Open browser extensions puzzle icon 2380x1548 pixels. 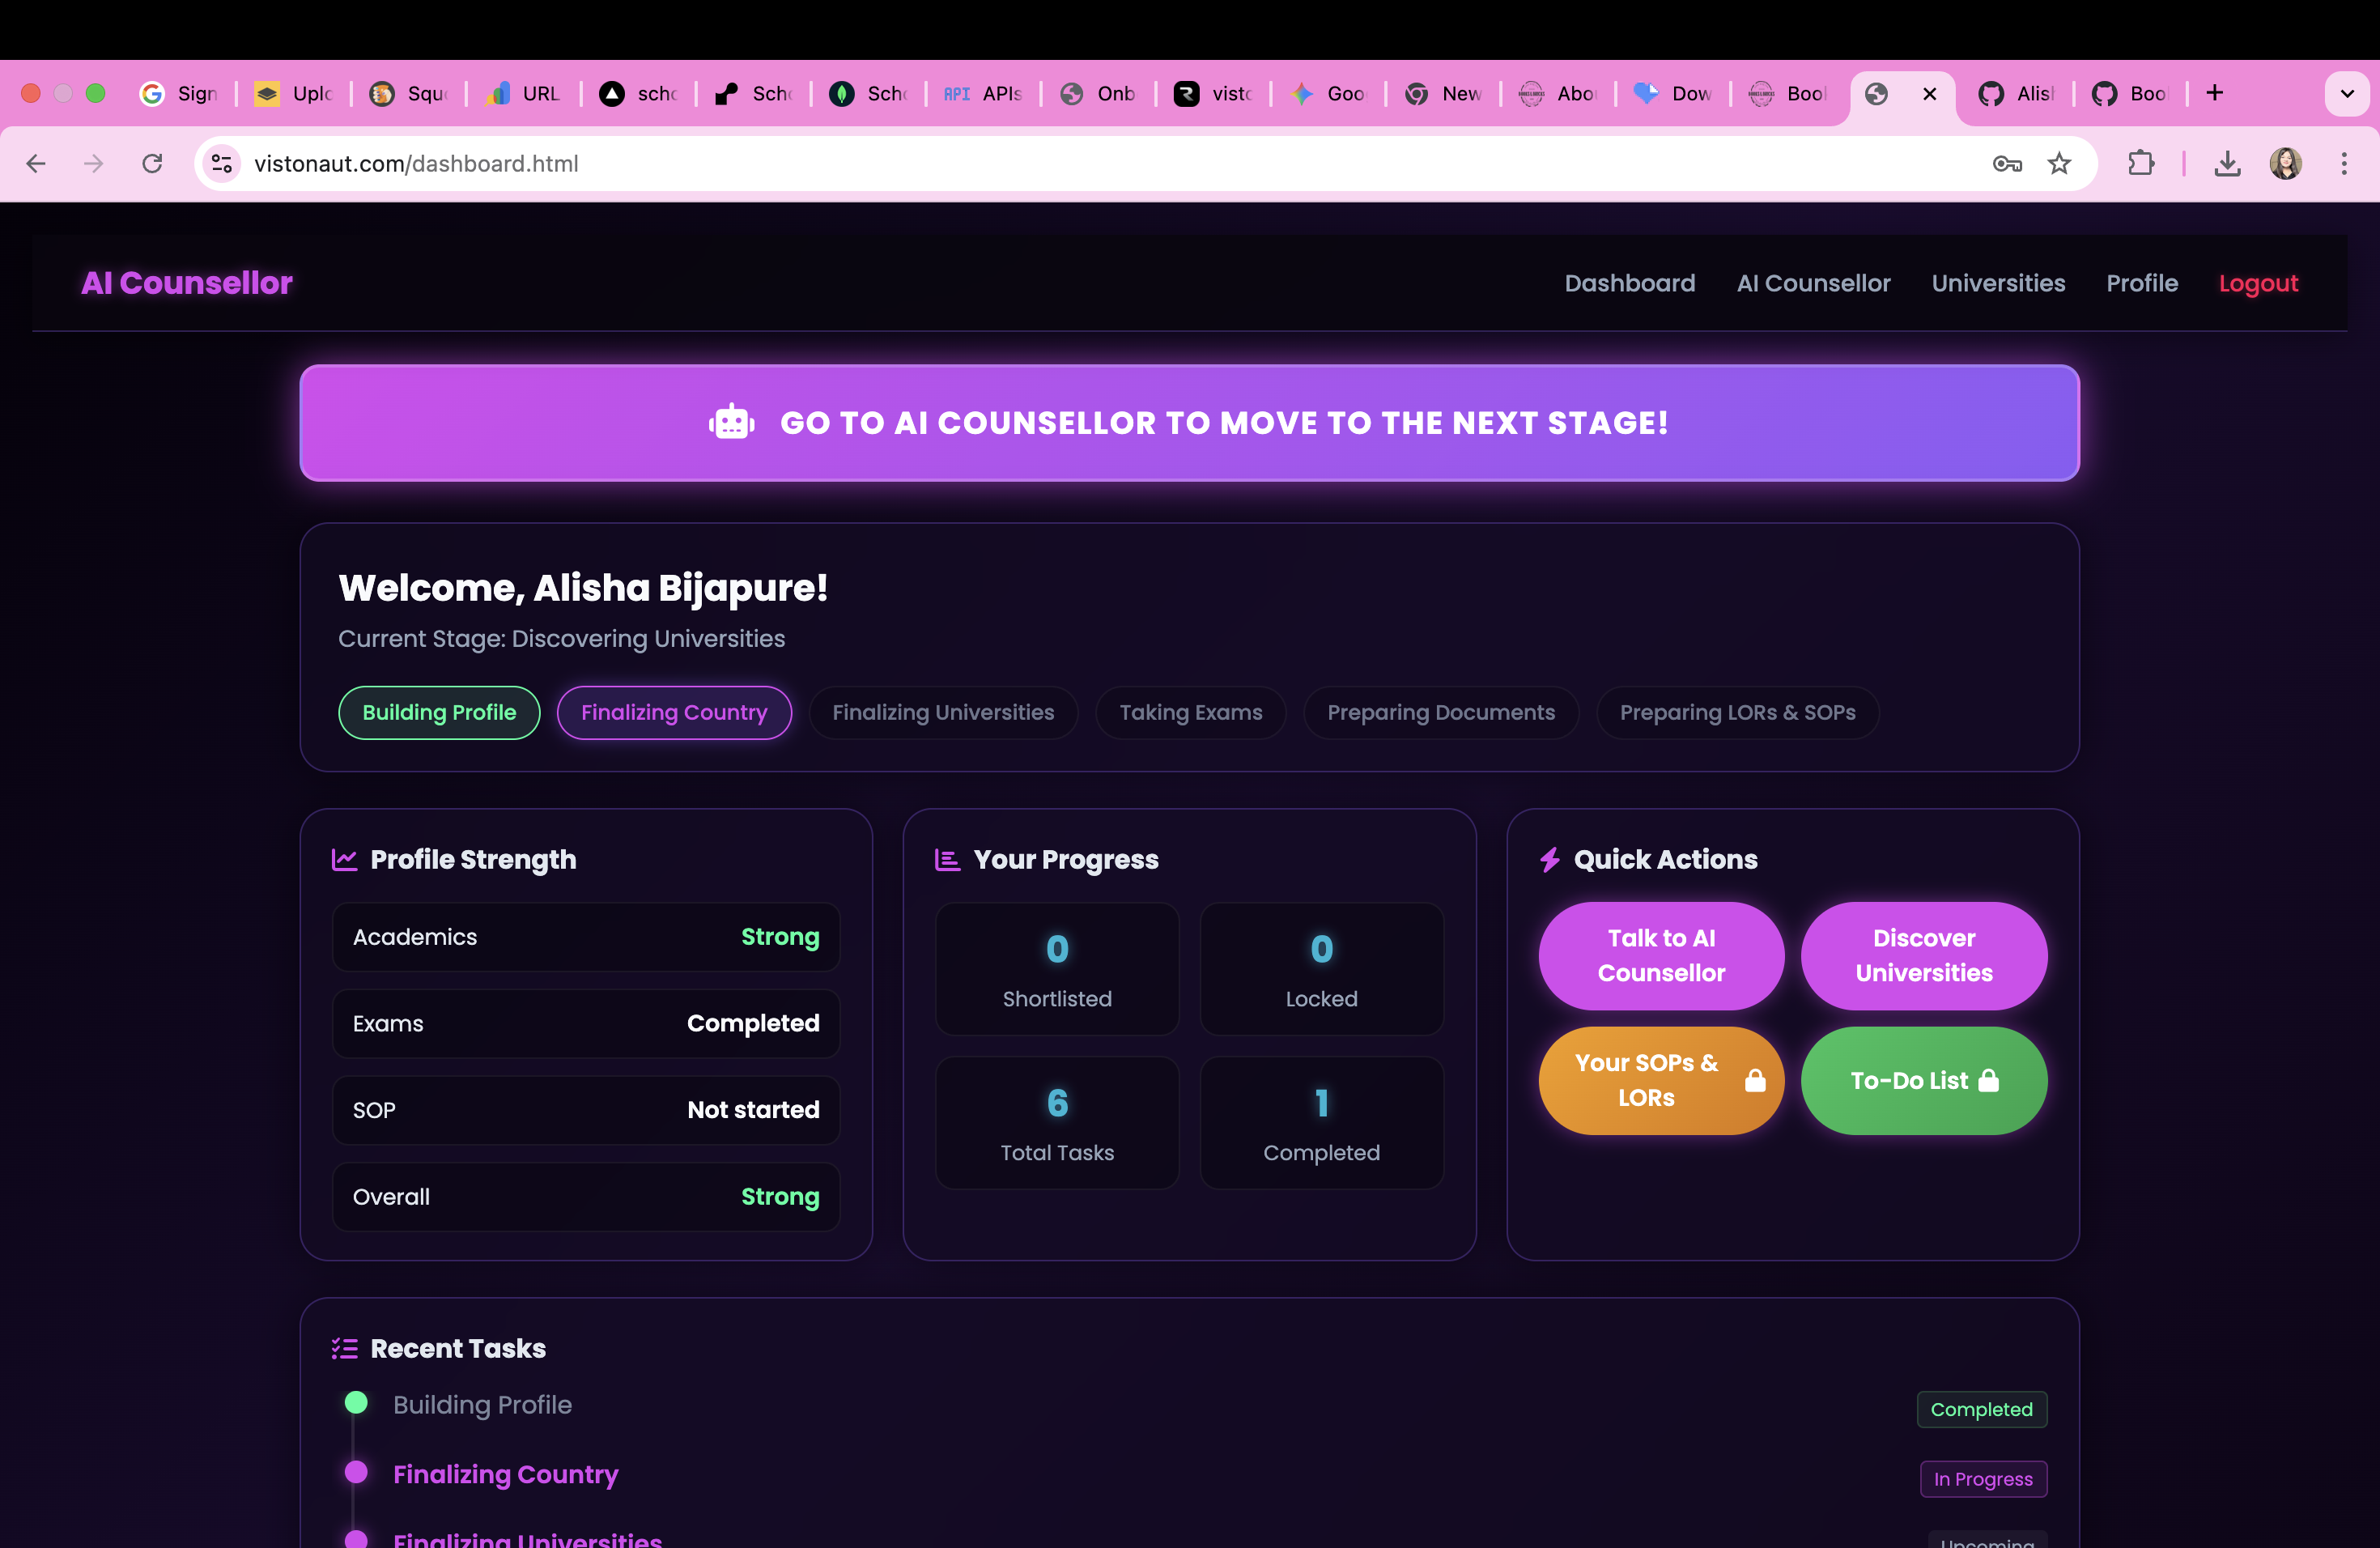(x=2141, y=163)
